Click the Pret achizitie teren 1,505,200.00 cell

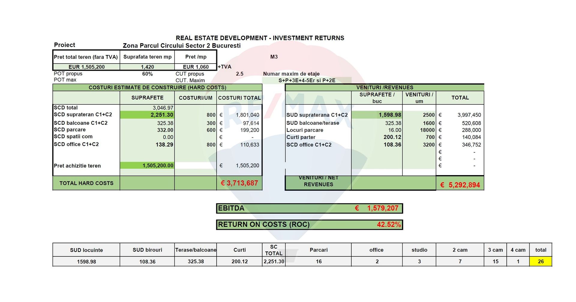[147, 166]
